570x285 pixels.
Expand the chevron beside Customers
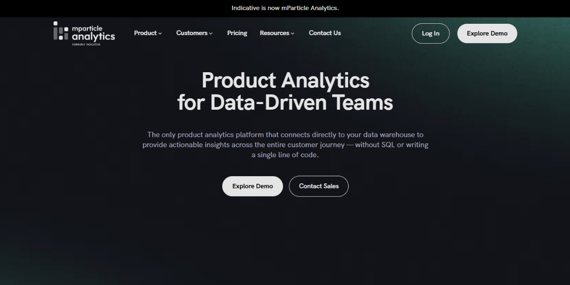coord(211,34)
